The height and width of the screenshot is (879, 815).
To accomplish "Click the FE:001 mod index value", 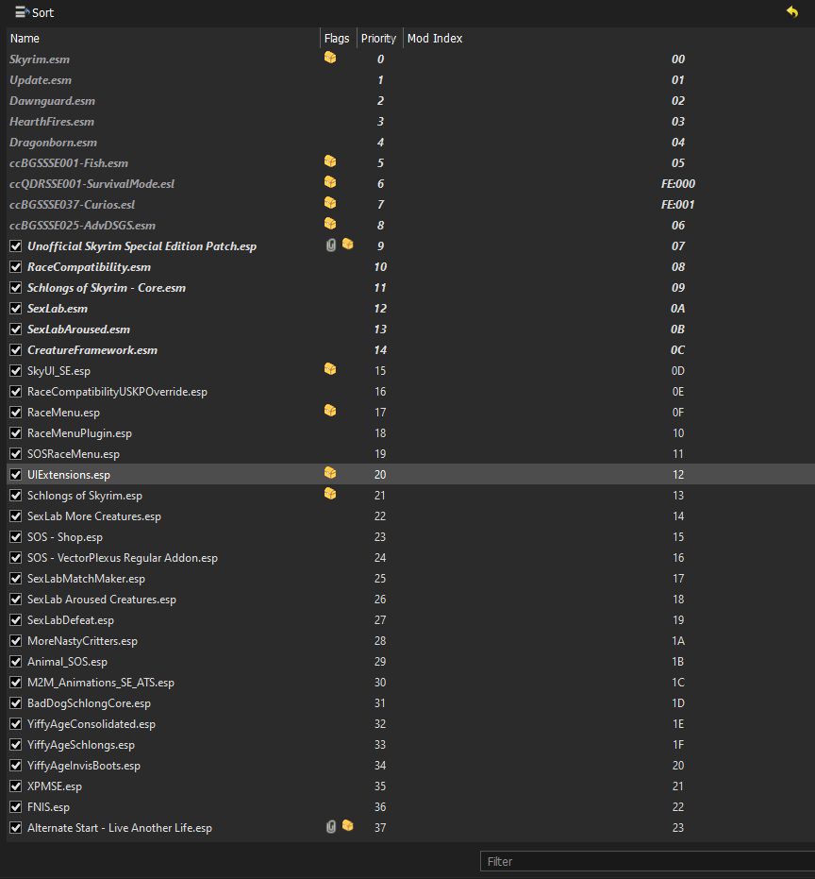I will tap(678, 205).
